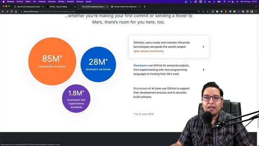Close the 'Secure Git hosting' tab

point(43,7)
